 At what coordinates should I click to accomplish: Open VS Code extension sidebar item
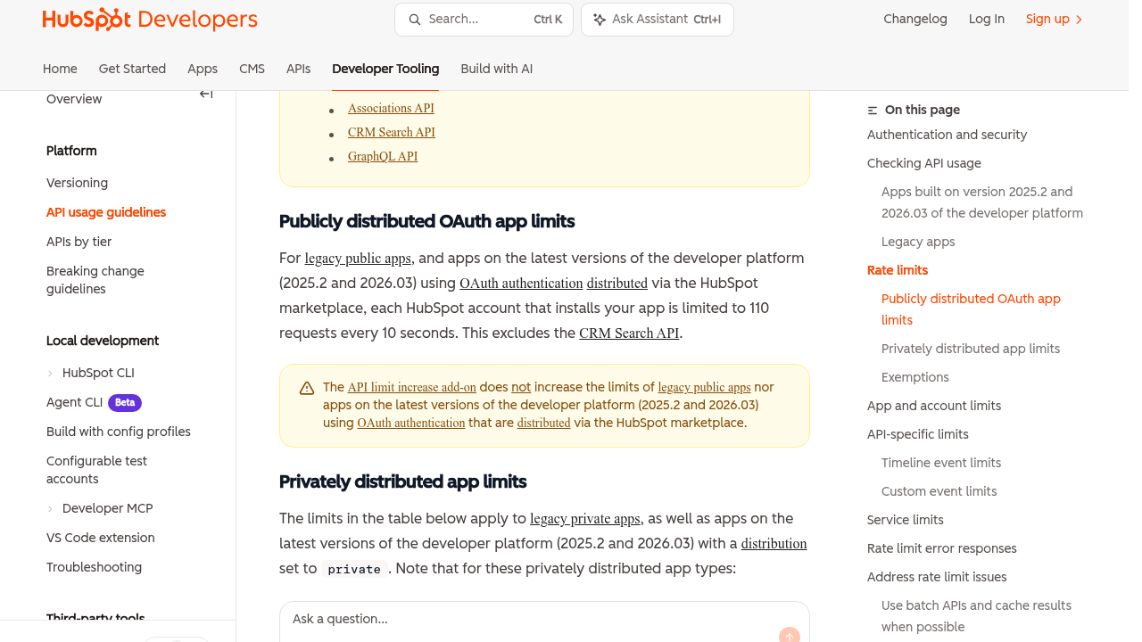101,539
